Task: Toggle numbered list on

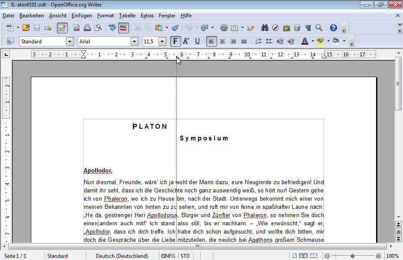Action: (258, 41)
